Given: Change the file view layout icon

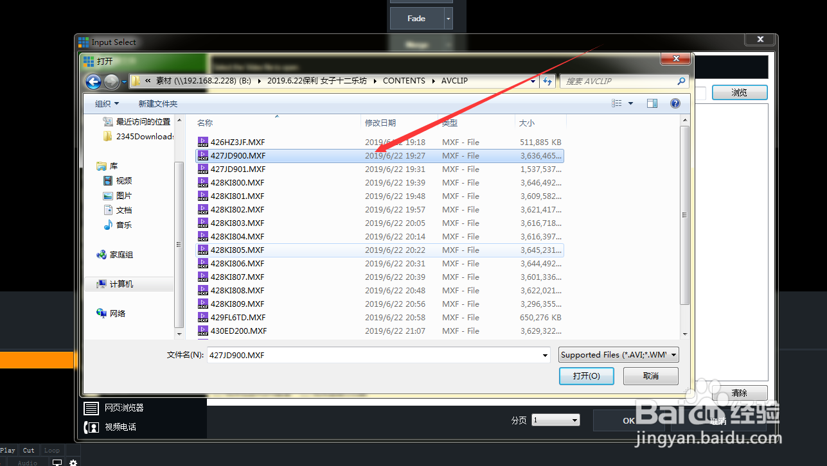Looking at the screenshot, I should [617, 103].
